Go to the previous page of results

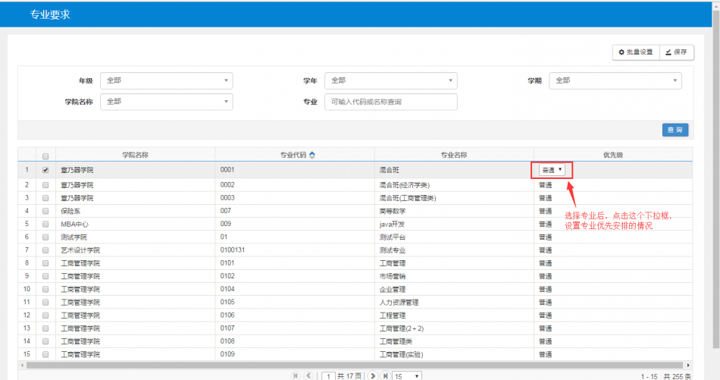tap(309, 375)
